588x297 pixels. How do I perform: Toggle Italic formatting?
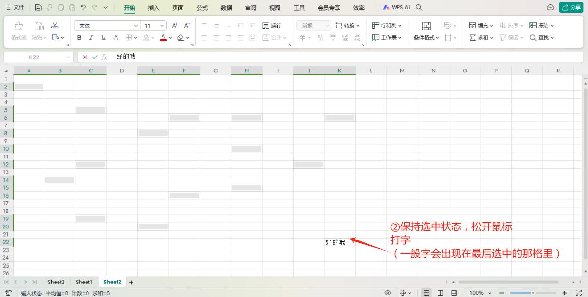[91, 38]
